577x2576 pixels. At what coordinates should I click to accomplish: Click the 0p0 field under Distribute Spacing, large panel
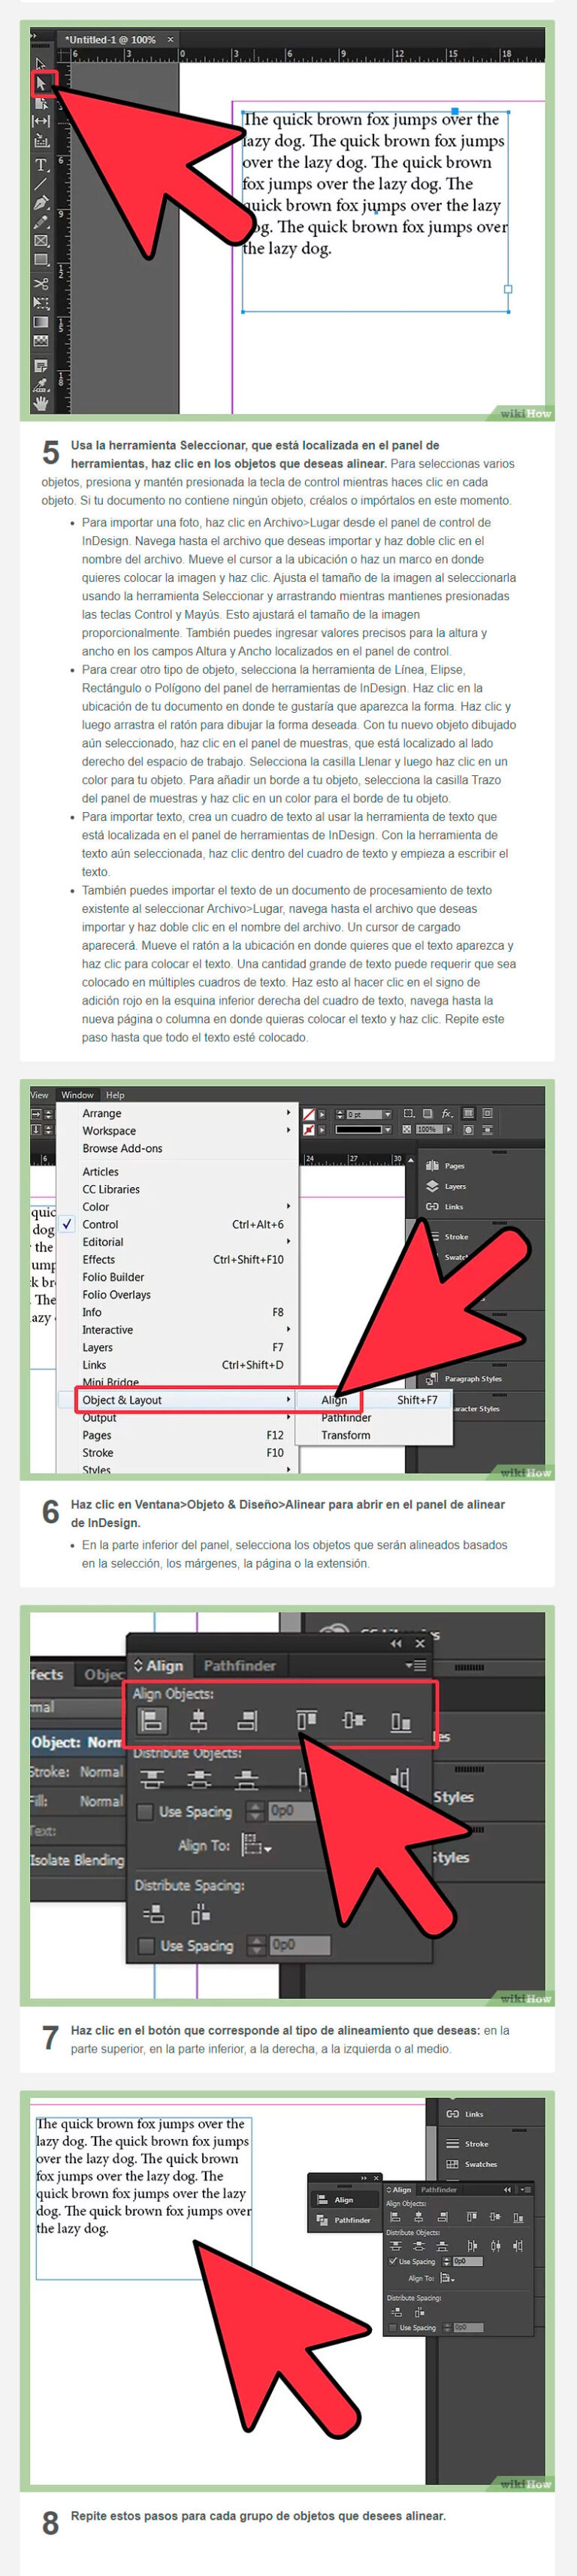299,1945
